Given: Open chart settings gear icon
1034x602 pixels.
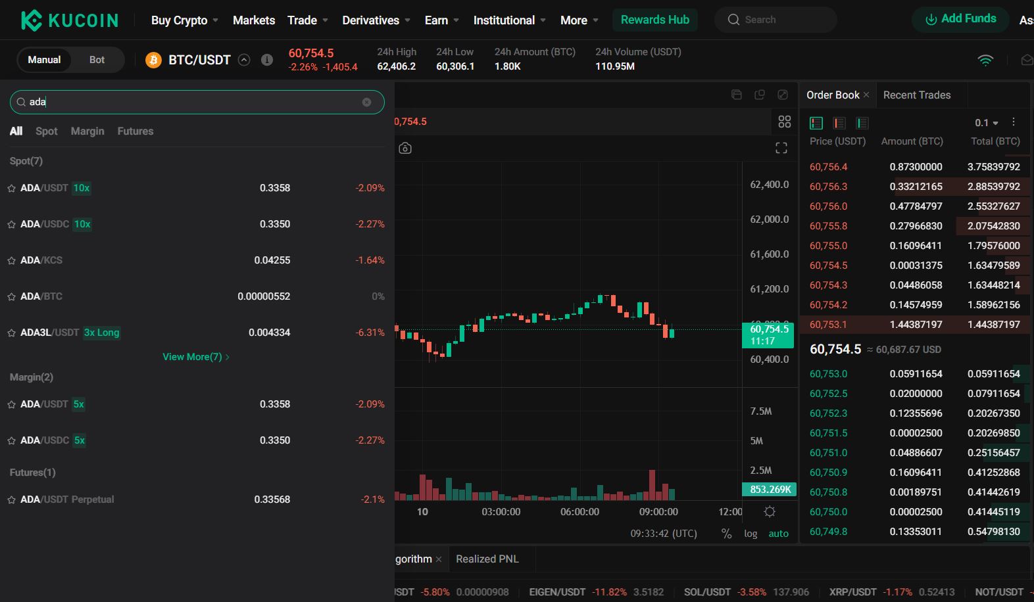Looking at the screenshot, I should click(x=770, y=511).
